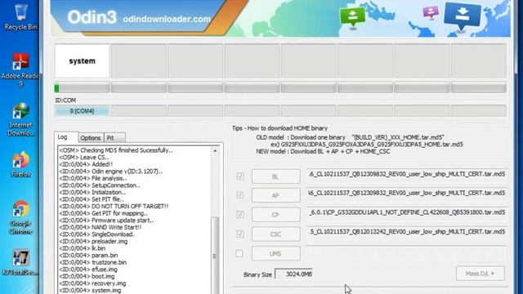Click log line 'DO NOT TURN OFF TARGET!!'
The width and height of the screenshot is (523, 294).
(114, 207)
